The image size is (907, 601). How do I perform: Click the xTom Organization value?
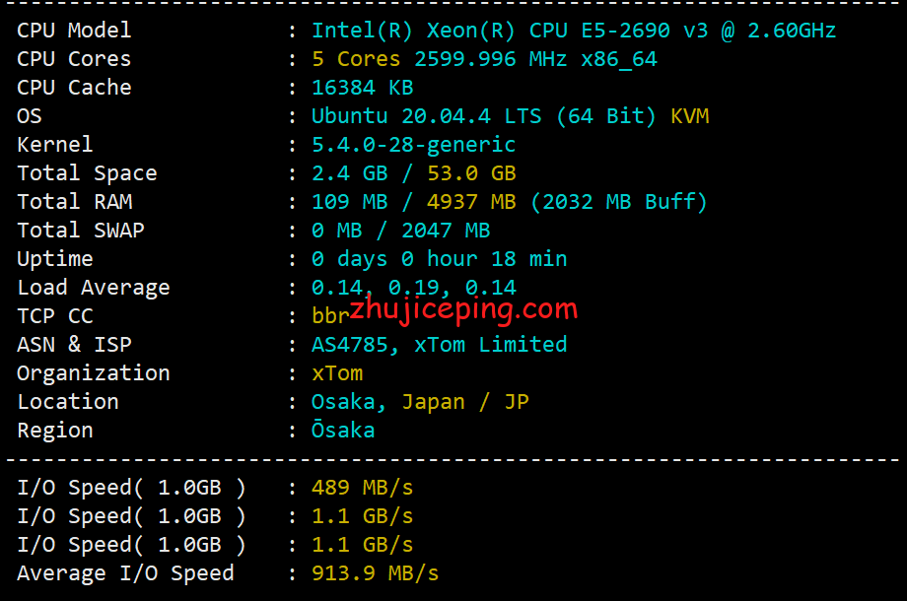click(336, 373)
